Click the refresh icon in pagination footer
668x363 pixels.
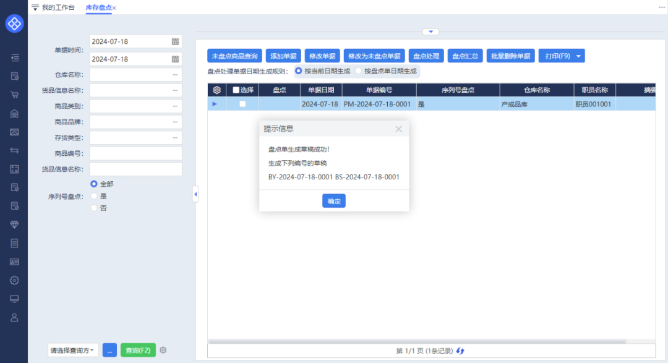pyautogui.click(x=460, y=351)
